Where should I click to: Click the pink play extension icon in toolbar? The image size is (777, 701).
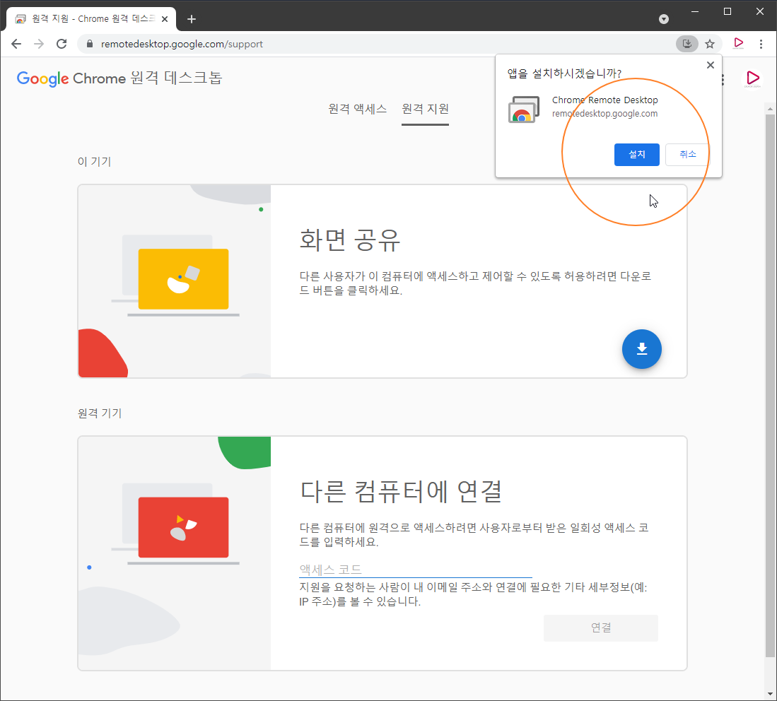738,43
